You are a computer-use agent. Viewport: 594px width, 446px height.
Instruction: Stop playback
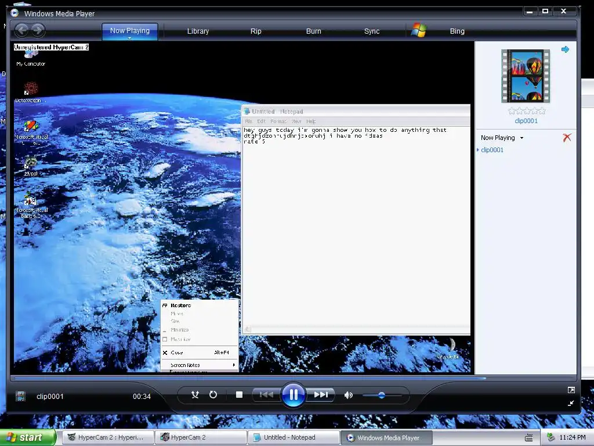point(239,395)
